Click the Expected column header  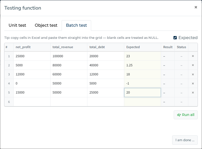click(x=142, y=47)
